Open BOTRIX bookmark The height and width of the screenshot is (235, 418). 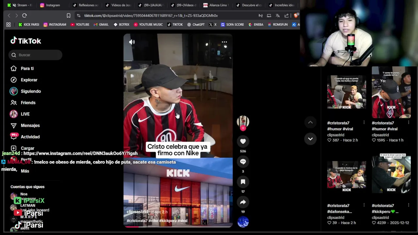121,24
